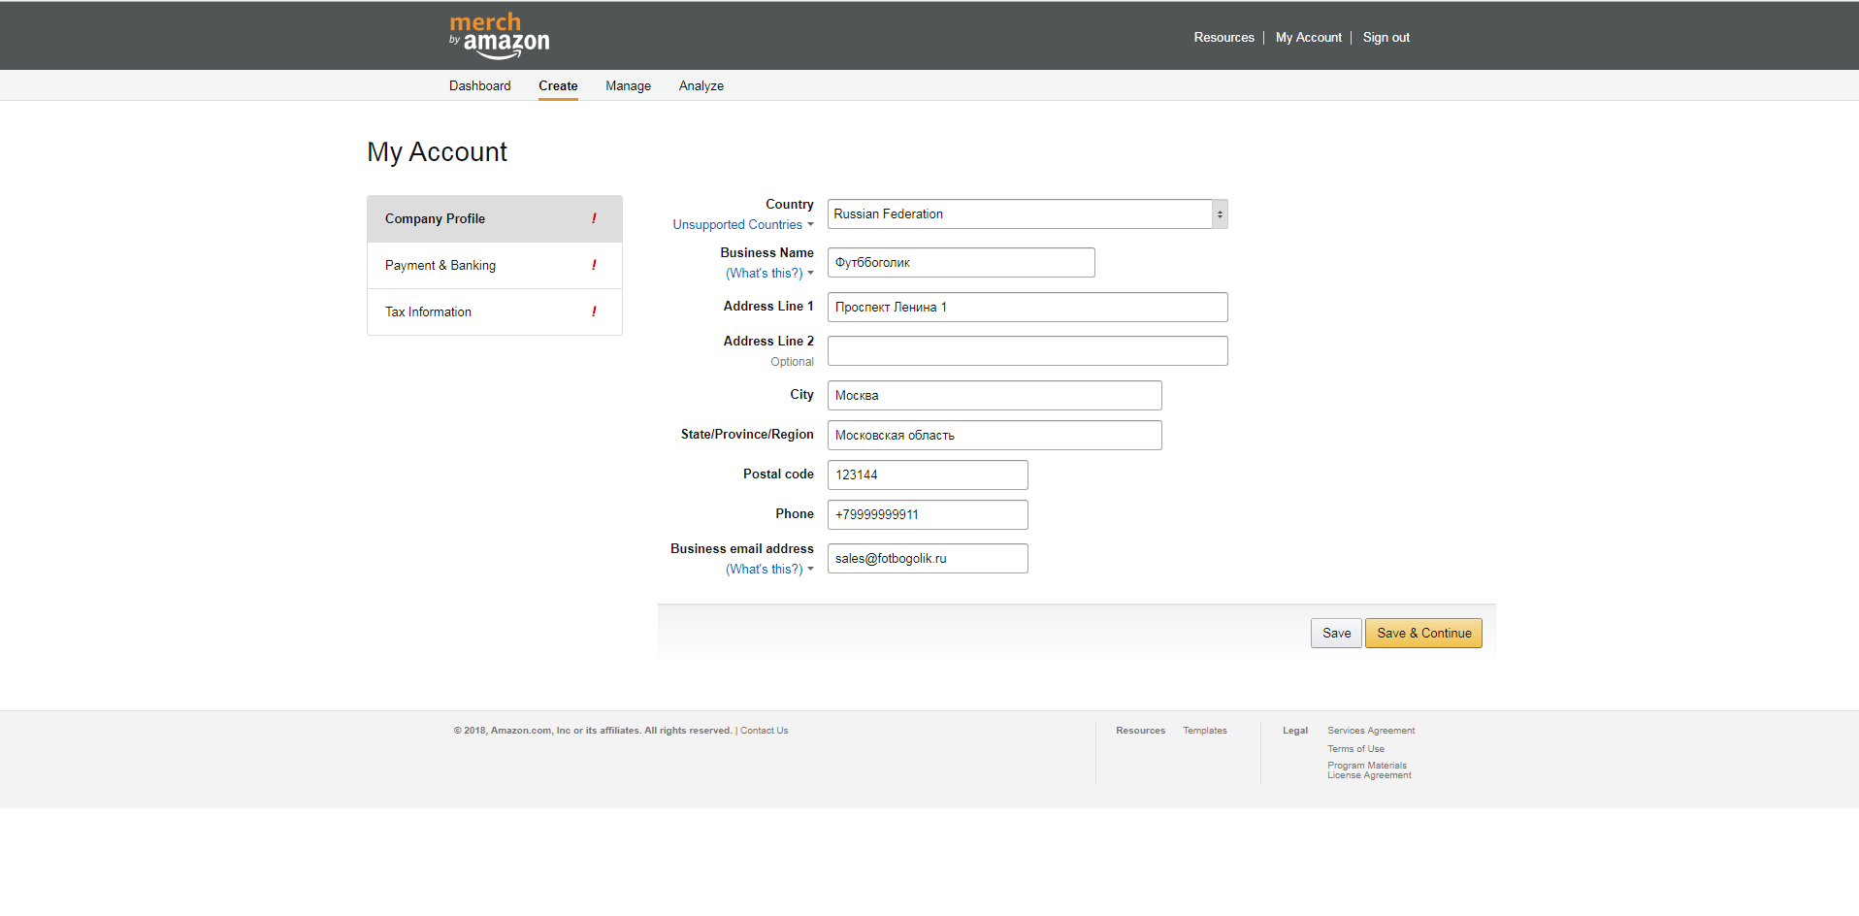Focus the Address Line 2 field
The height and width of the screenshot is (916, 1859).
(x=1027, y=351)
